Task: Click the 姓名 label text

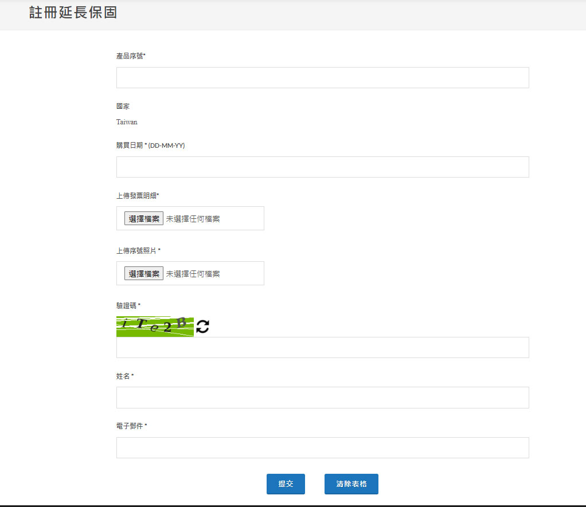Action: point(125,376)
